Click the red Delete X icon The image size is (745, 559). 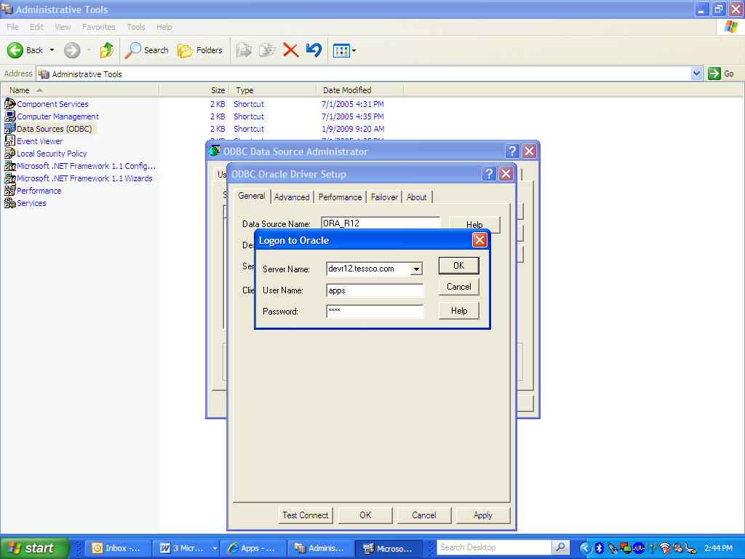(291, 50)
